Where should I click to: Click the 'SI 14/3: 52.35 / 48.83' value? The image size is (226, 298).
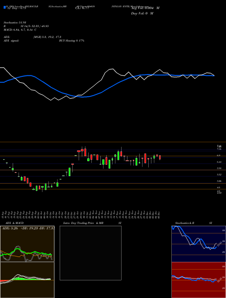(x=35, y=26)
